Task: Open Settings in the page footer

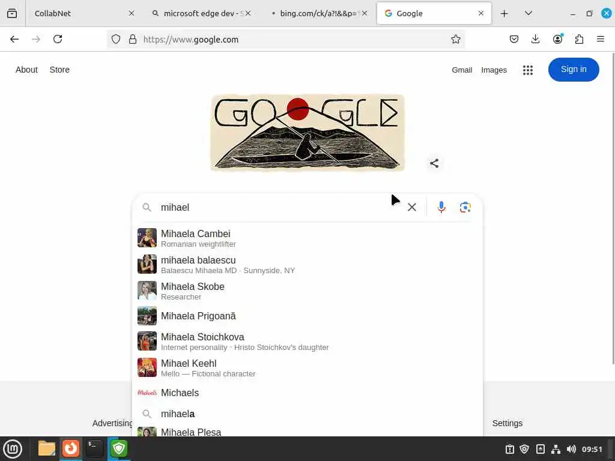Action: point(507,423)
